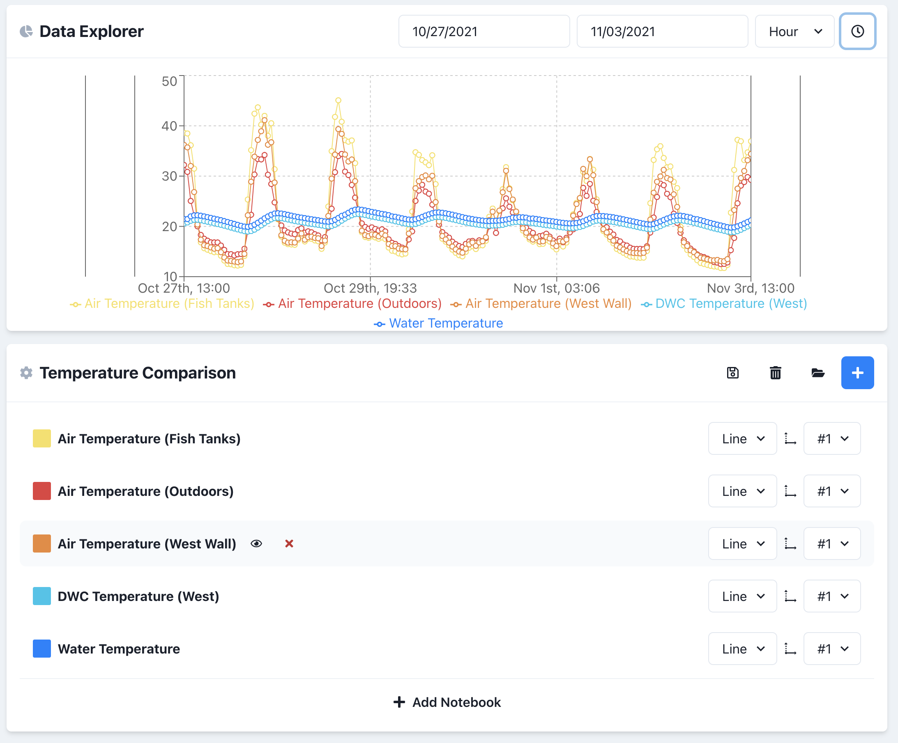Viewport: 898px width, 743px height.
Task: Toggle West Wall visibility eye icon
Action: (256, 543)
